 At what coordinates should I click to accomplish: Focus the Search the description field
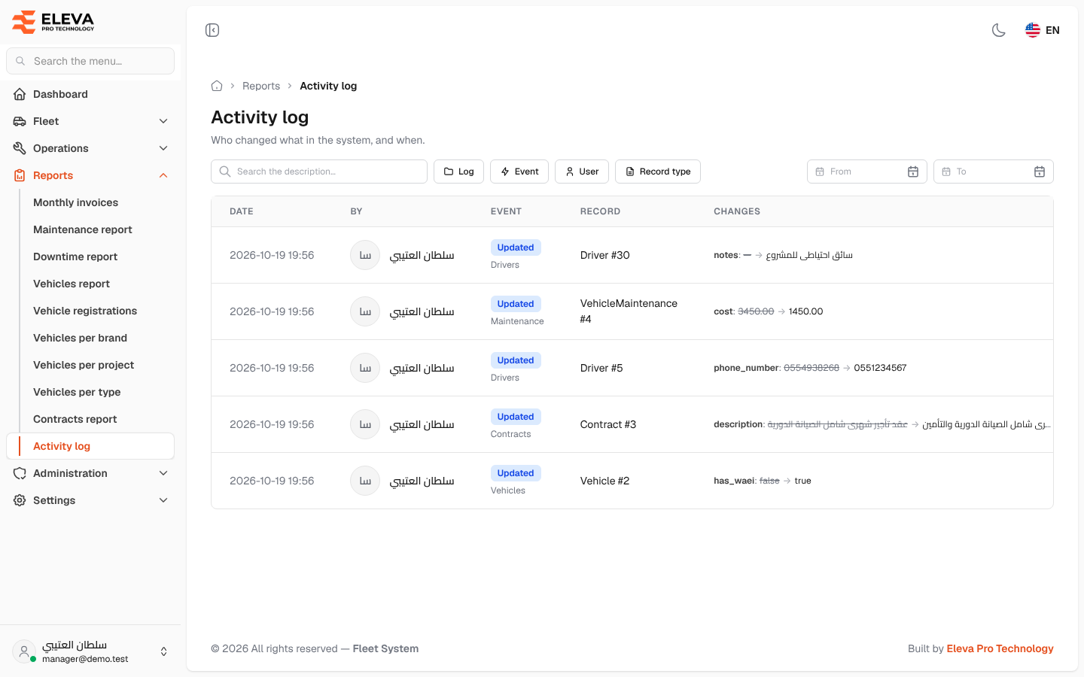319,172
